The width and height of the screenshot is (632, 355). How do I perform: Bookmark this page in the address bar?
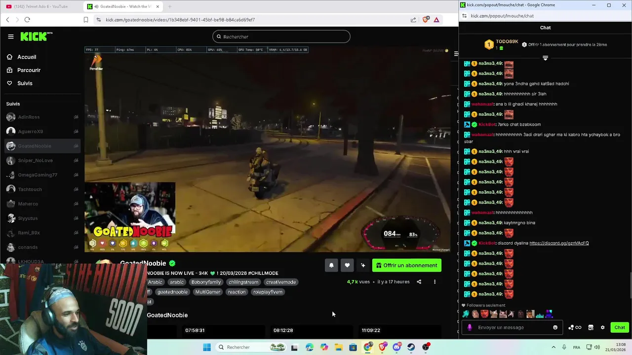pyautogui.click(x=85, y=20)
